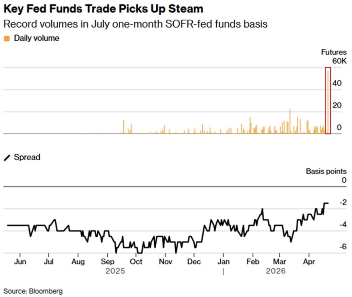Select the "Jun" month label
This screenshot has width=352, height=297.
(x=20, y=262)
